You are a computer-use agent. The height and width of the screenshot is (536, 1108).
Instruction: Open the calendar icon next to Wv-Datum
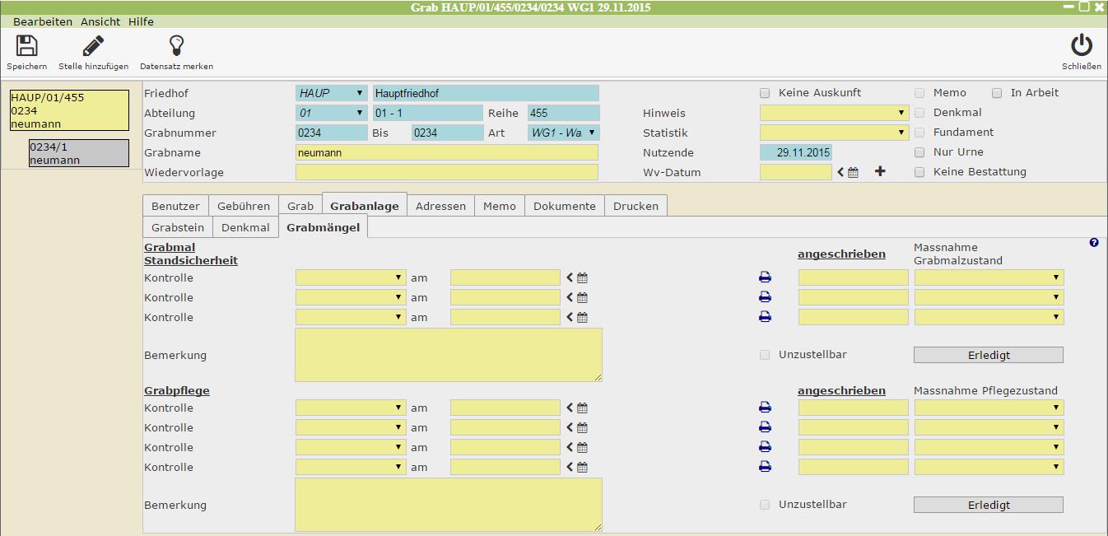click(x=854, y=173)
